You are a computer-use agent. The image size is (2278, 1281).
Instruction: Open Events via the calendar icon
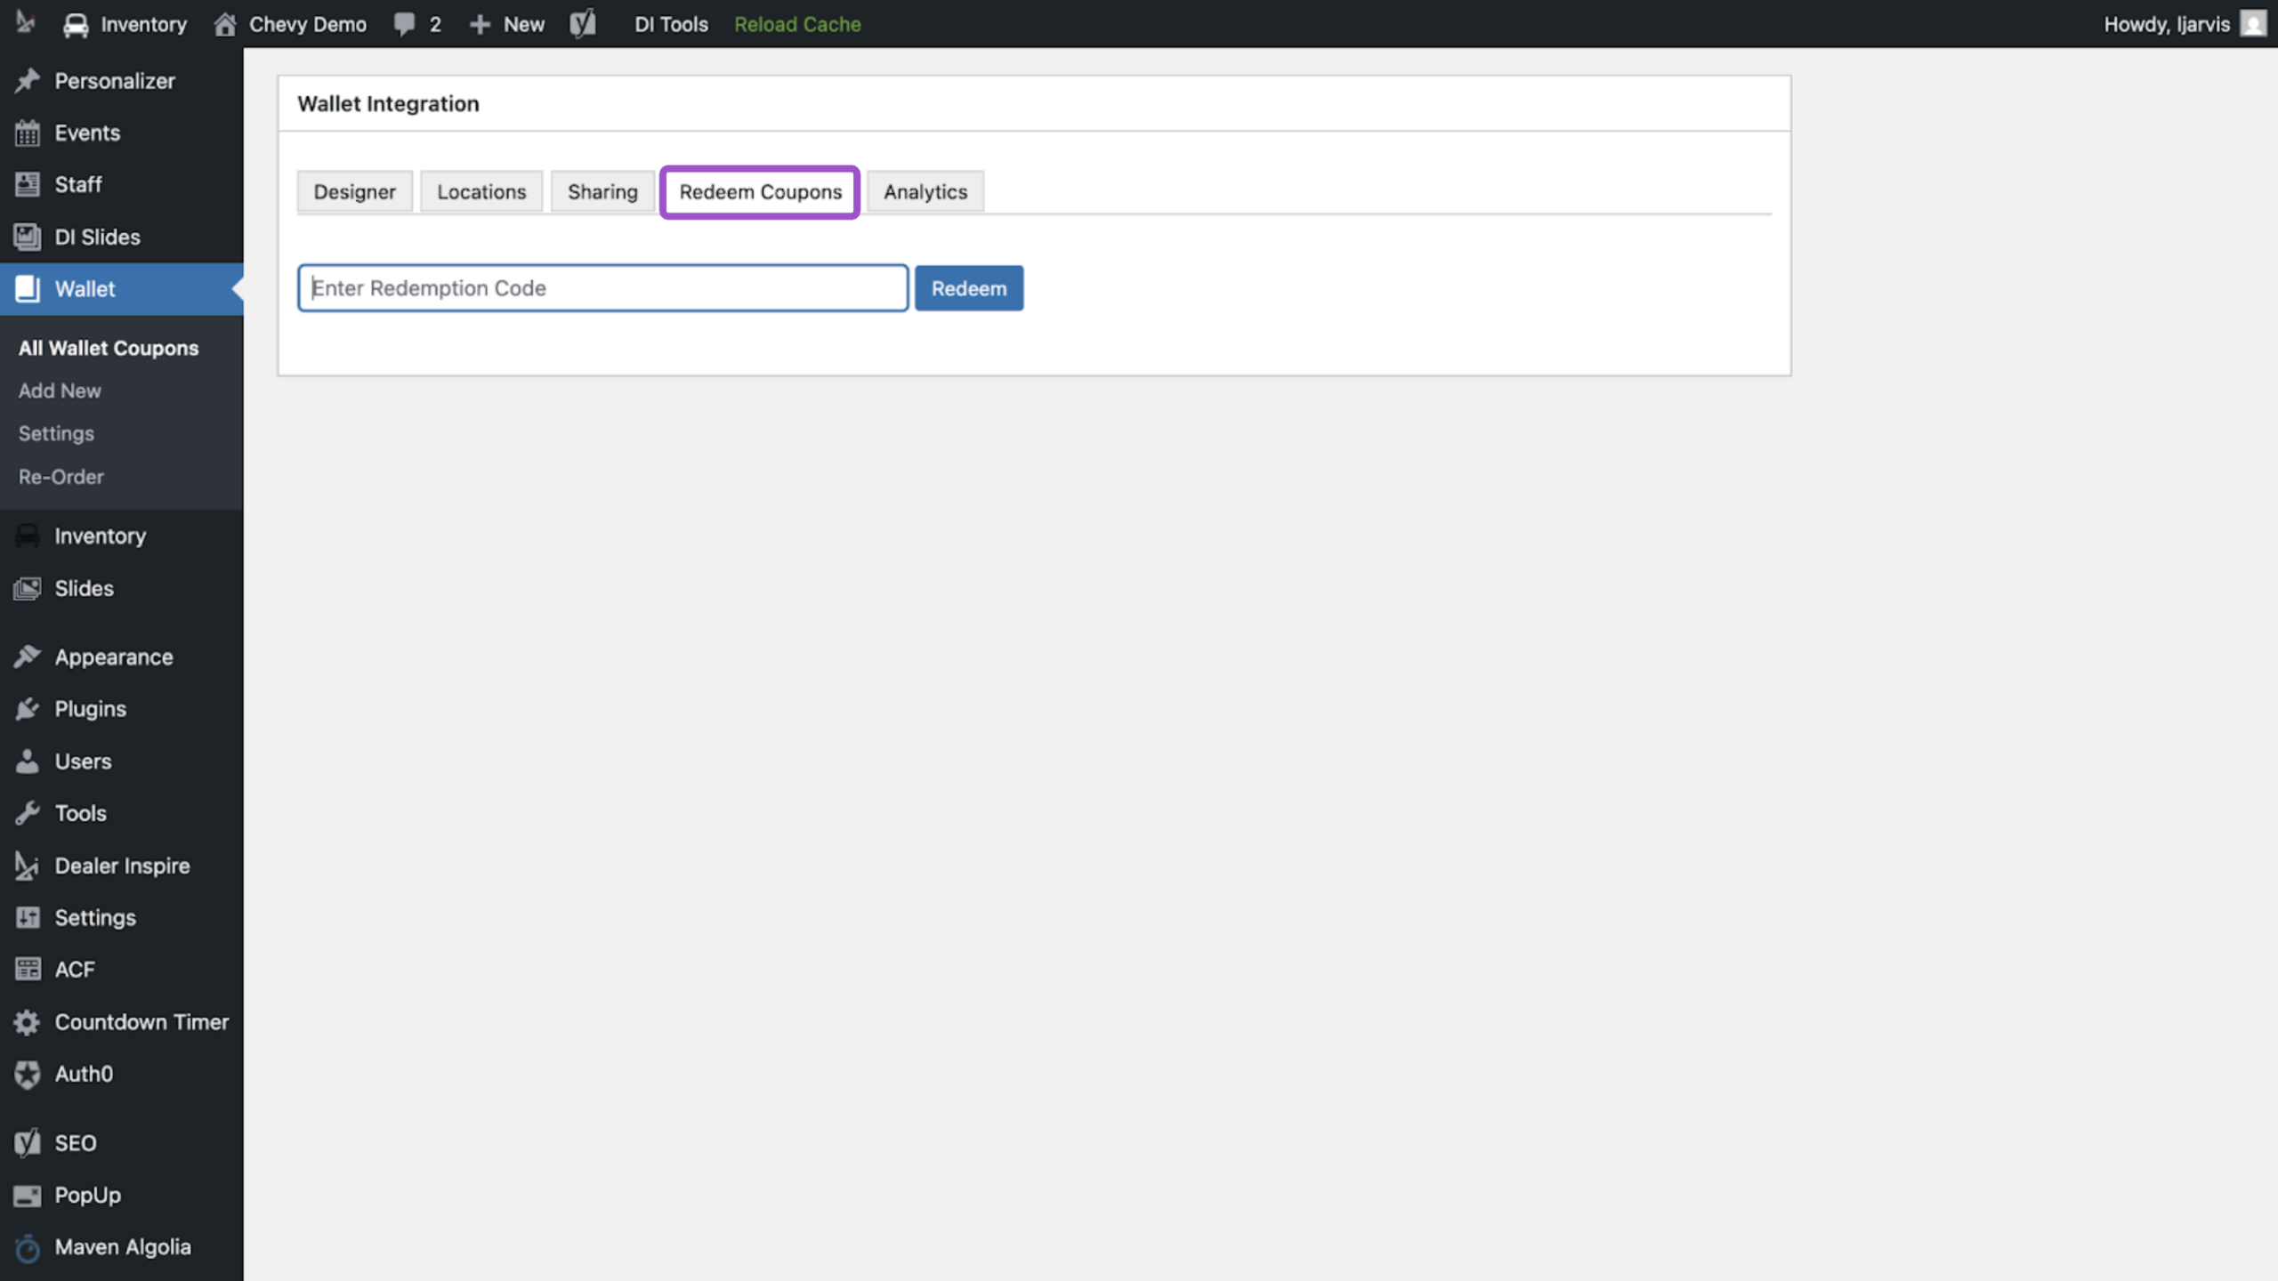[x=28, y=133]
